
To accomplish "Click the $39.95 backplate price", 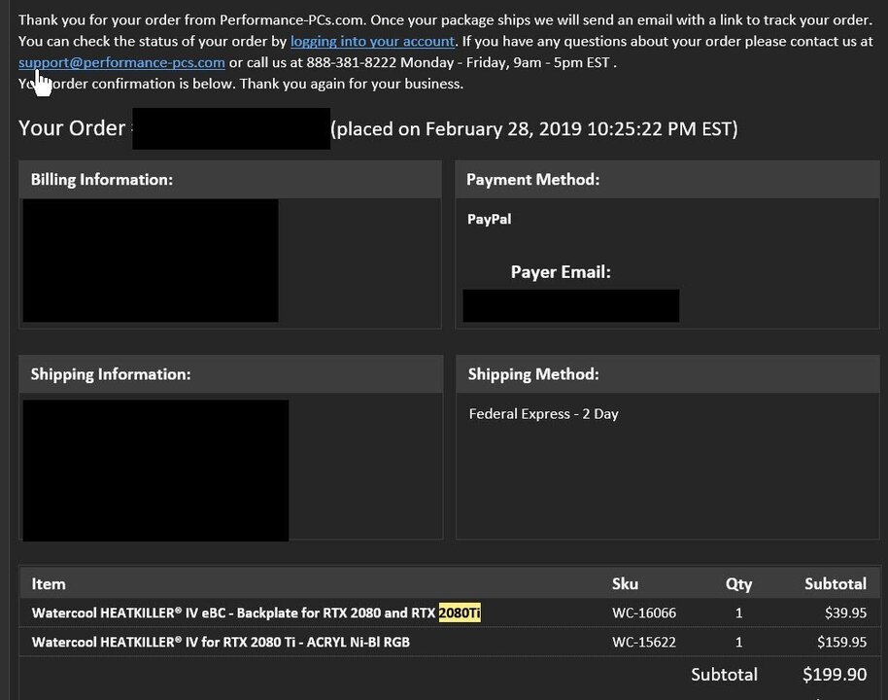I will click(844, 613).
